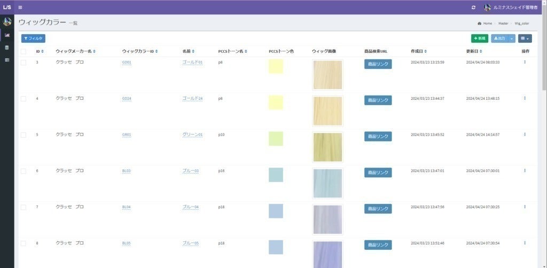Go to Home in the breadcrumb
This screenshot has height=268, width=547.
point(487,23)
